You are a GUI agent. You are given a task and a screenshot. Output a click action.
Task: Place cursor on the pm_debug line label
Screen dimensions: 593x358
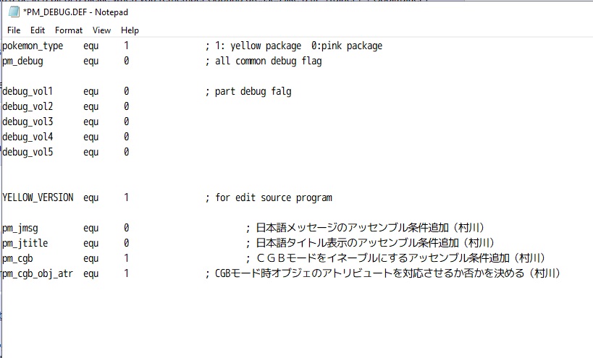tap(22, 61)
